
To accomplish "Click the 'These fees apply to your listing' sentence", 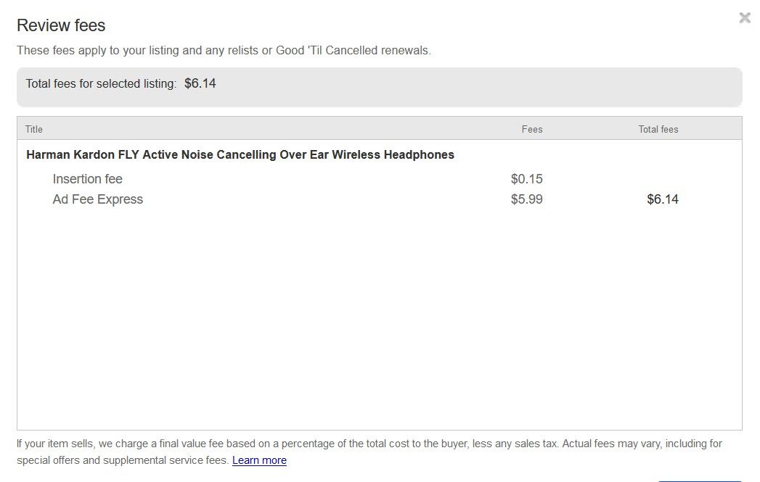I will (224, 50).
